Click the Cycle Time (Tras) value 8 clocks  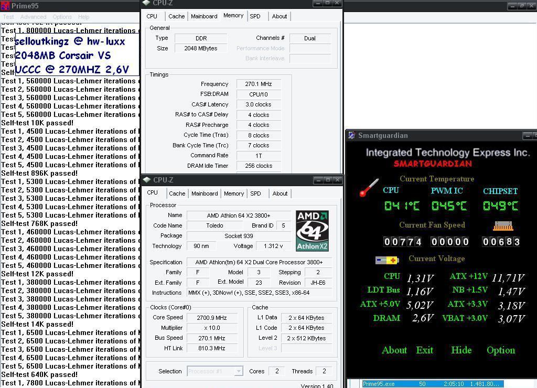pos(259,135)
